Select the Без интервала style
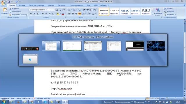 click(x=114, y=12)
